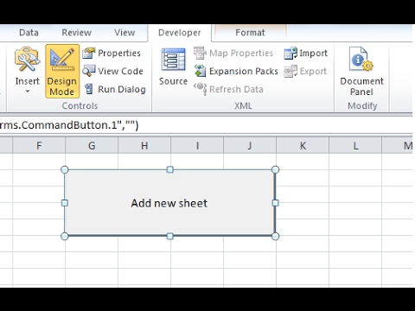Open the XML Source pane
This screenshot has width=415, height=311.
[x=173, y=67]
